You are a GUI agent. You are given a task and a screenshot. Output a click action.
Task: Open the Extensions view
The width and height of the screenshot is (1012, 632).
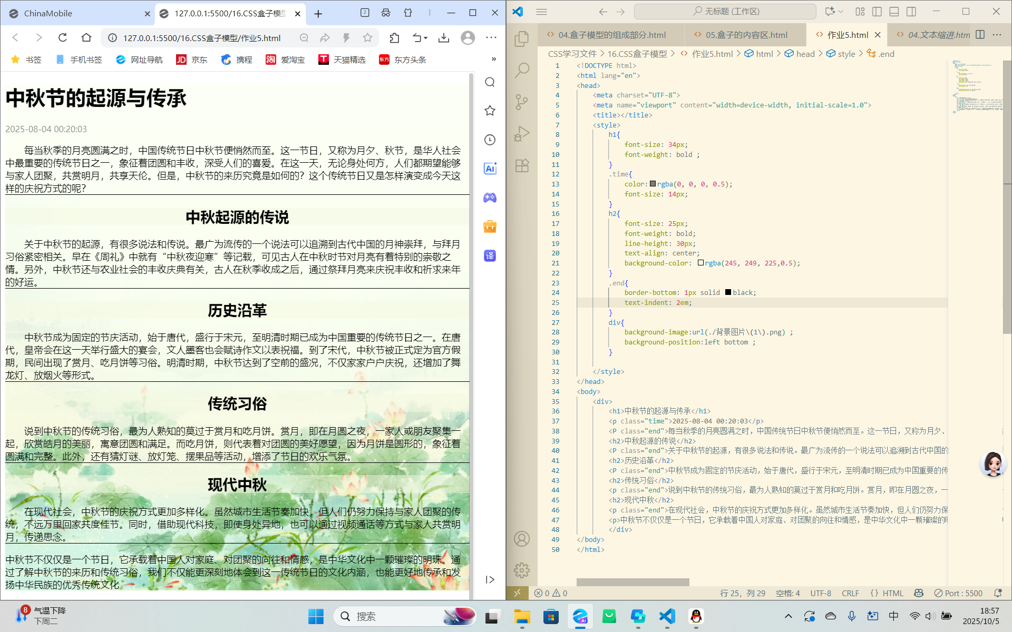pos(522,165)
